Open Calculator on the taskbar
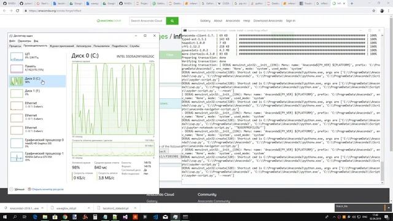 tap(95, 217)
